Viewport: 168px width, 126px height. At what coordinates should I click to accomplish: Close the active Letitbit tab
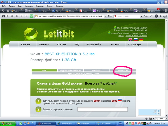[x=158, y=9]
